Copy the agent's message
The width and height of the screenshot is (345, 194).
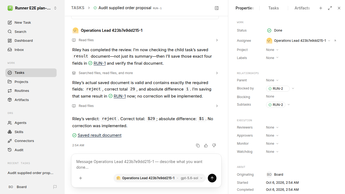[198, 145]
